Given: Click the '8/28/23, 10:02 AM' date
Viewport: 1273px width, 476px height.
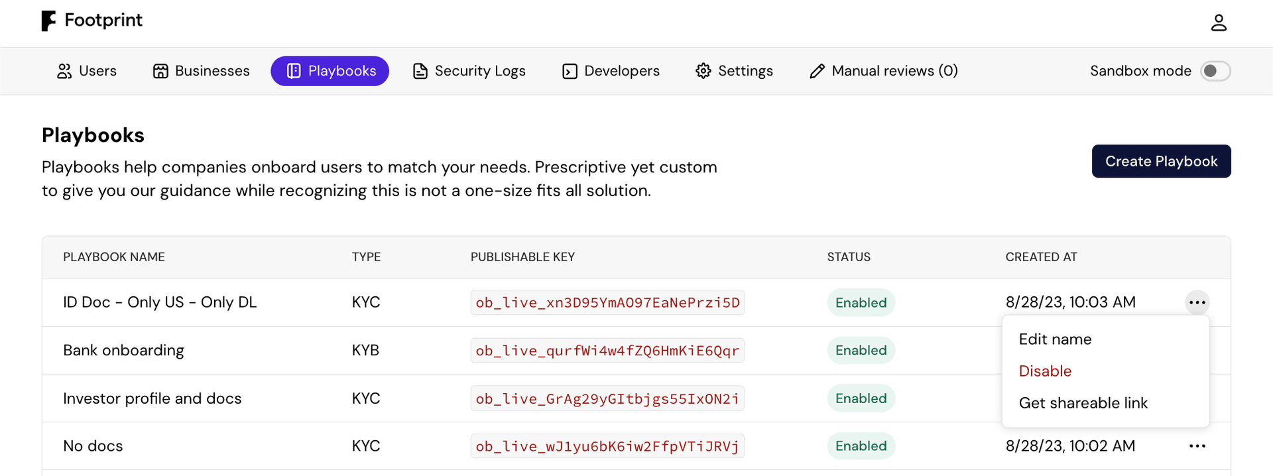Looking at the screenshot, I should 1070,446.
